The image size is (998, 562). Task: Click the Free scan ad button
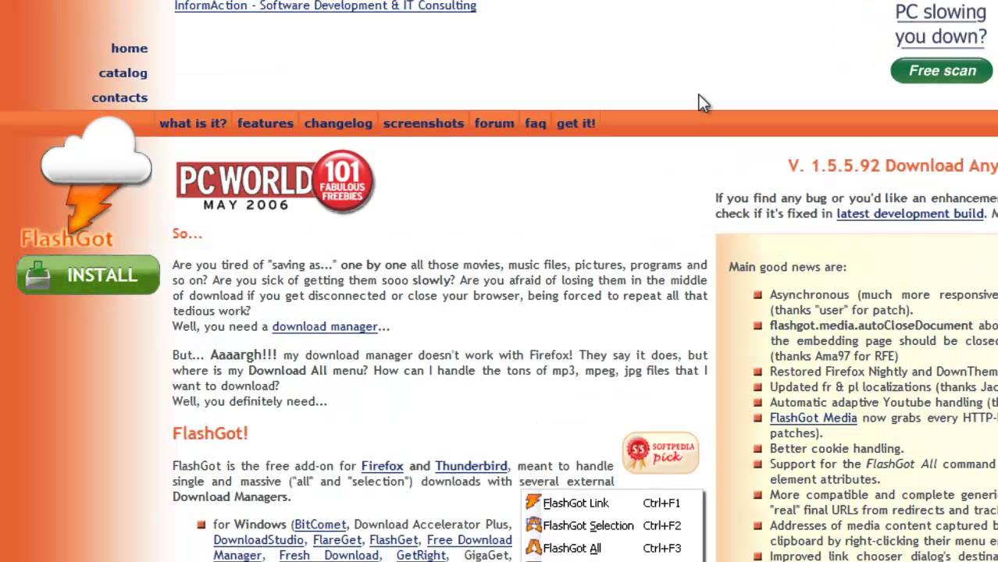pyautogui.click(x=942, y=70)
